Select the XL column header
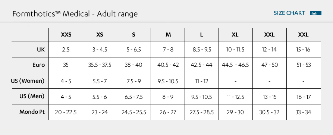 236,35
